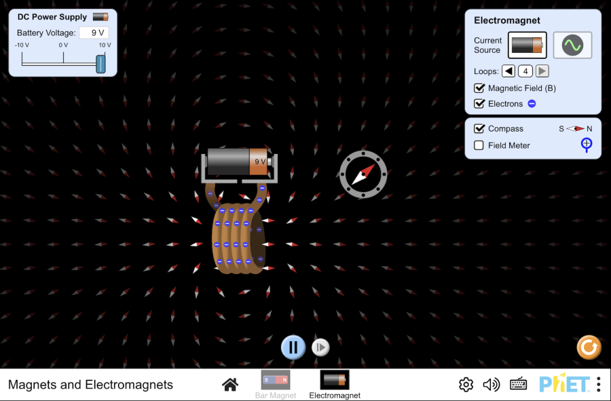The width and height of the screenshot is (611, 401).
Task: Select the AC sine wave current source
Action: tap(572, 45)
